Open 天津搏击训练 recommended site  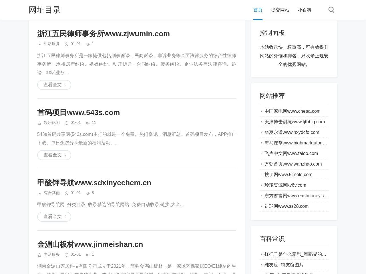tap(295, 122)
